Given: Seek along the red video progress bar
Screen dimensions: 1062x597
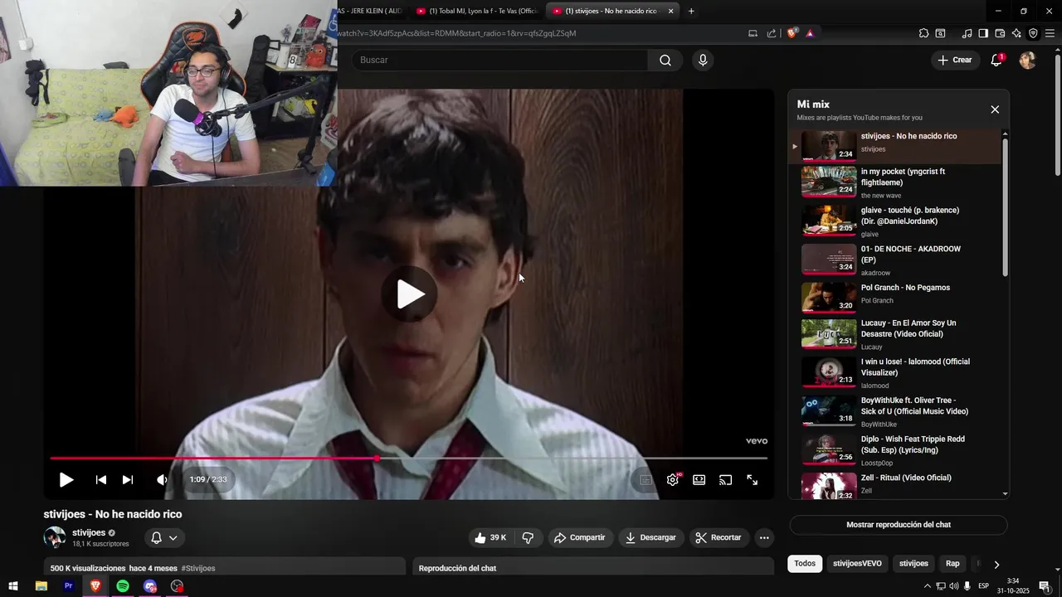Looking at the screenshot, I should [408, 458].
